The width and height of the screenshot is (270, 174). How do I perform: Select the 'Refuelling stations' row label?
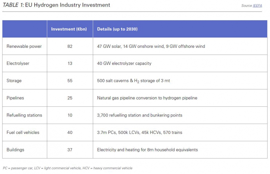pos(24,115)
